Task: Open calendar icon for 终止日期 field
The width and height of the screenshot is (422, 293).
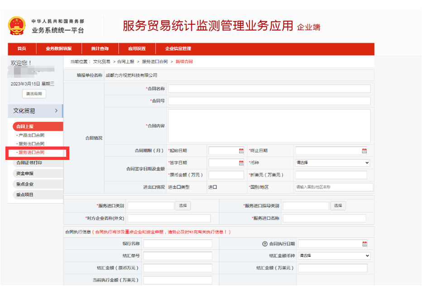Action: coord(364,151)
